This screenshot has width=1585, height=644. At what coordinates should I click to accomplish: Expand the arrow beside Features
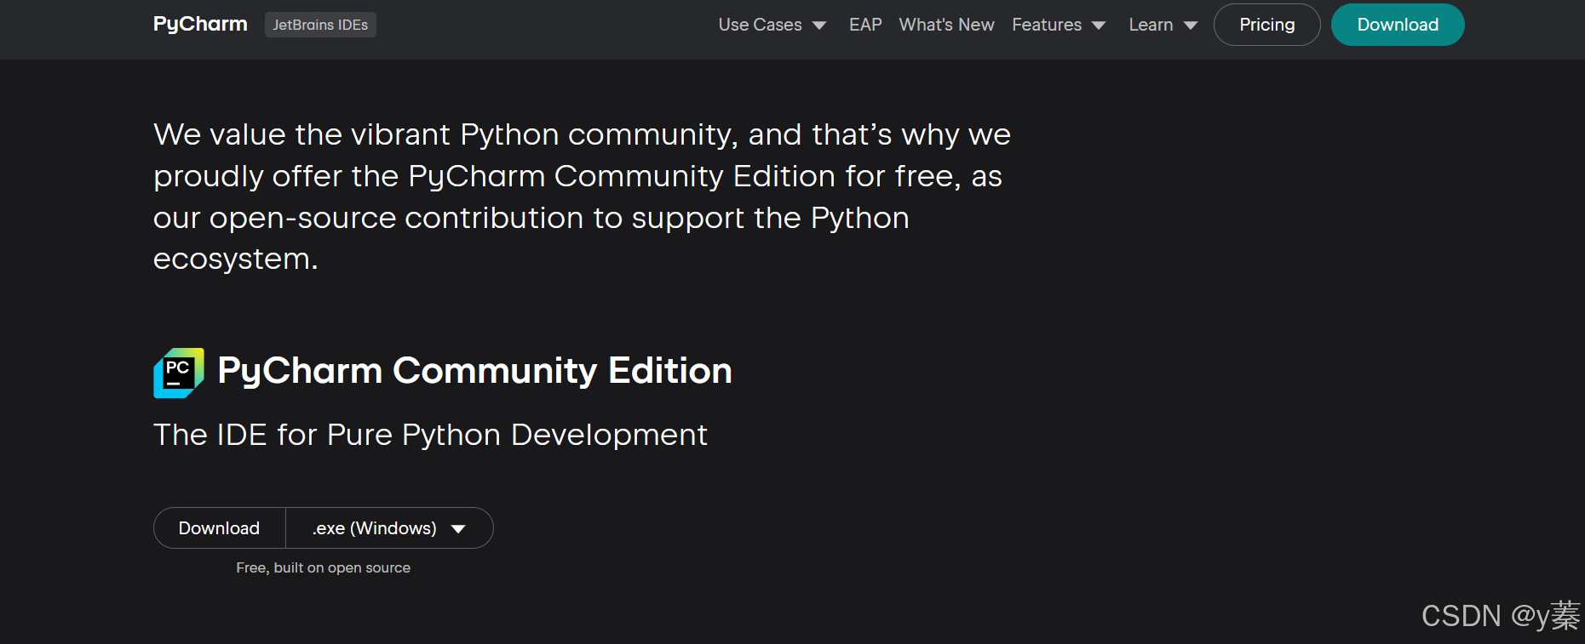pyautogui.click(x=1099, y=26)
